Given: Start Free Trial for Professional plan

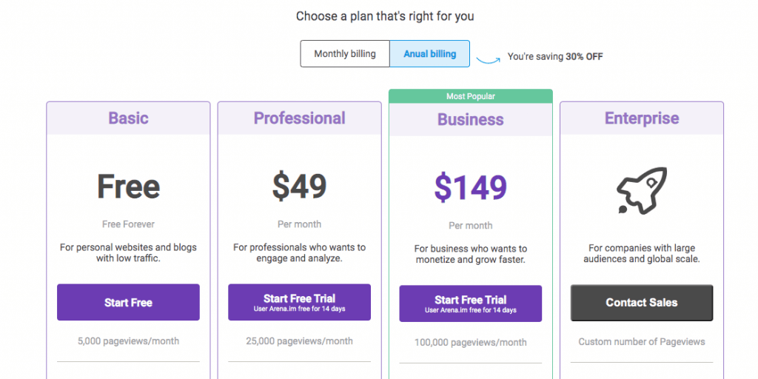Looking at the screenshot, I should click(299, 302).
